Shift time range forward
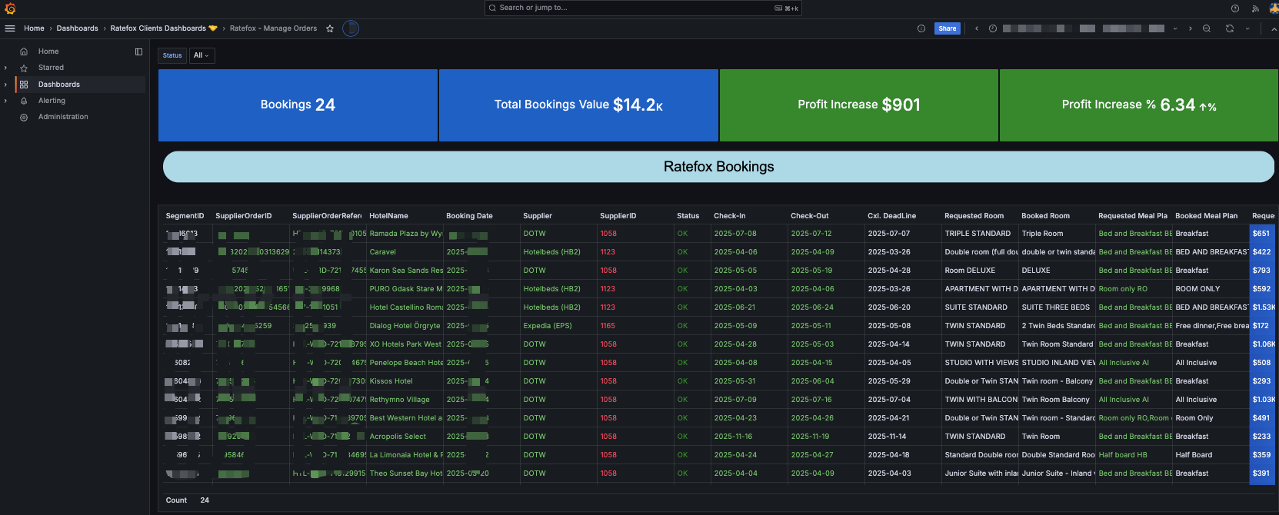 click(x=1191, y=28)
